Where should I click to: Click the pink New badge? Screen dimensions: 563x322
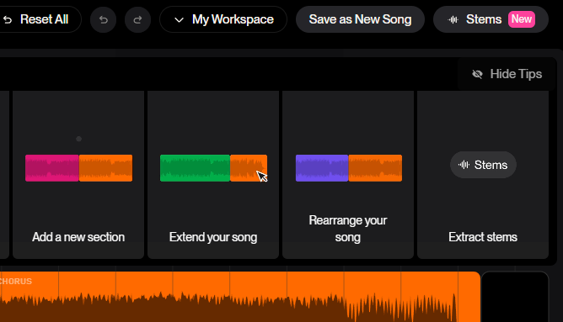[x=522, y=19]
